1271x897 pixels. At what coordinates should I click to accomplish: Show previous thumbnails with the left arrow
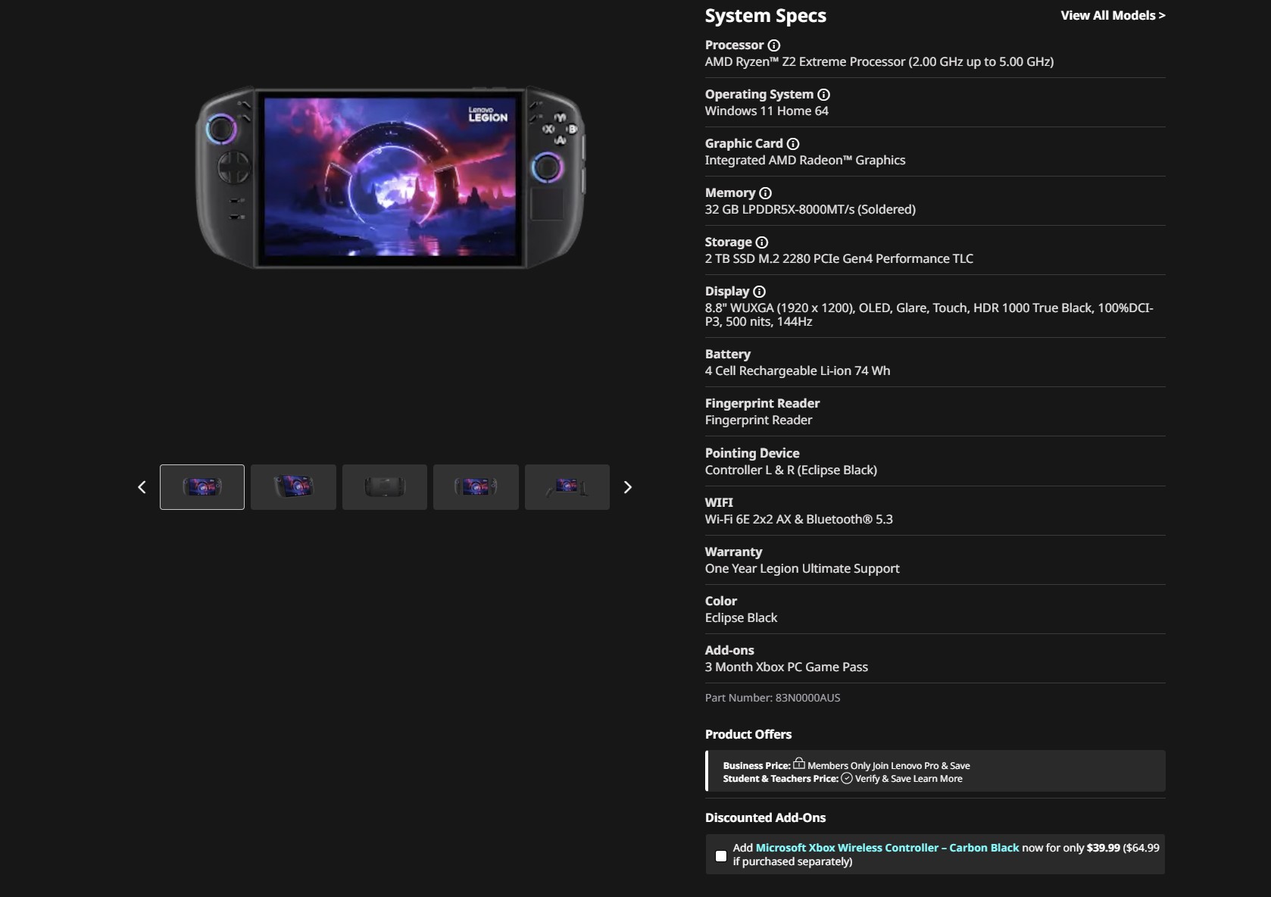[142, 487]
